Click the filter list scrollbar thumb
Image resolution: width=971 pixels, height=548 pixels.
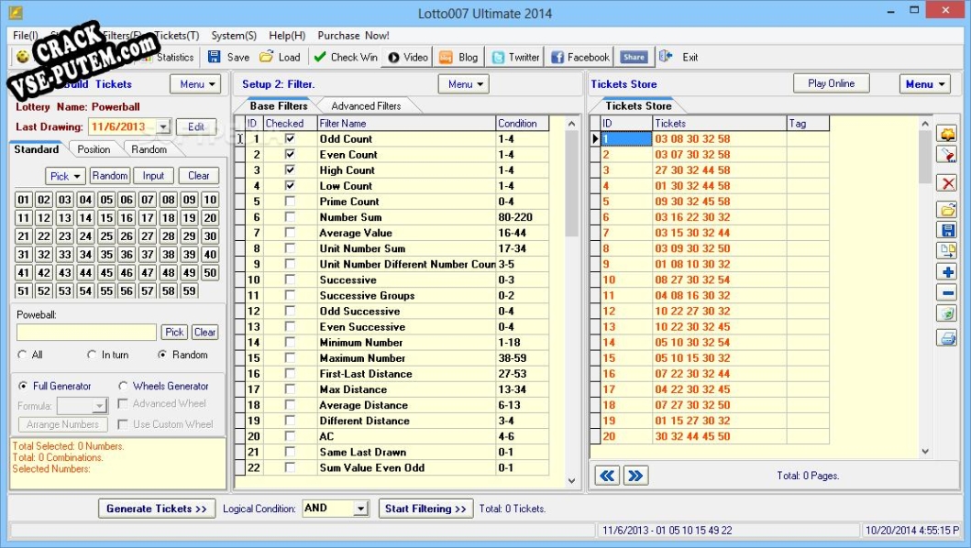pos(571,183)
